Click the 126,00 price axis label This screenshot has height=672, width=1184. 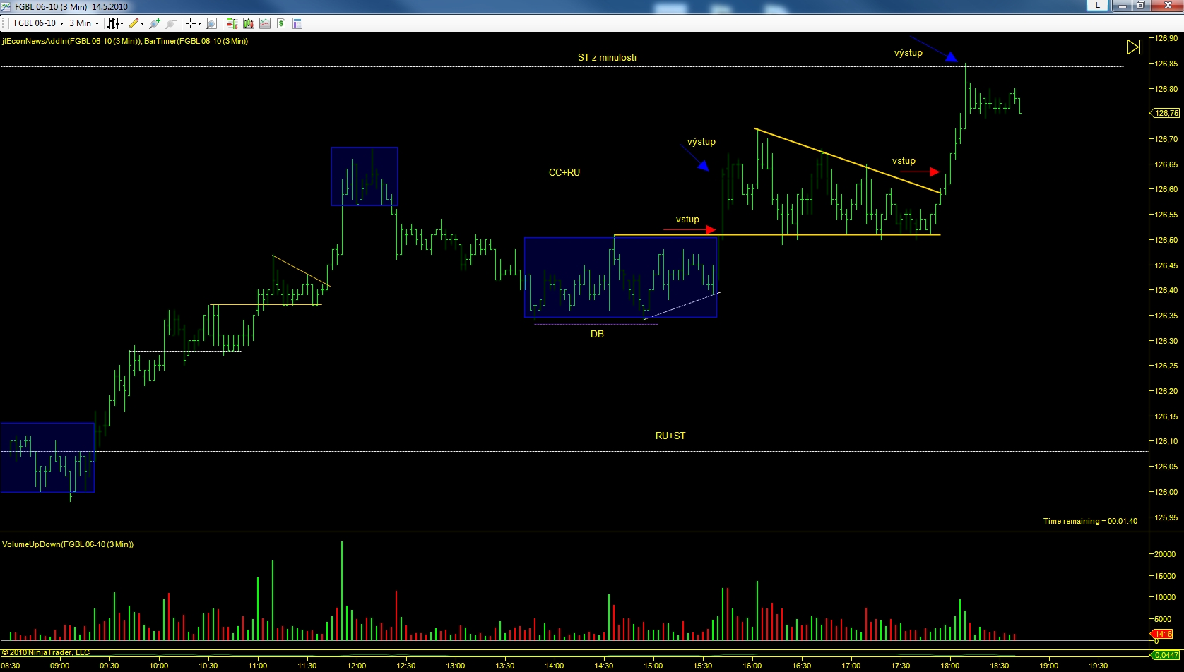[1166, 492]
